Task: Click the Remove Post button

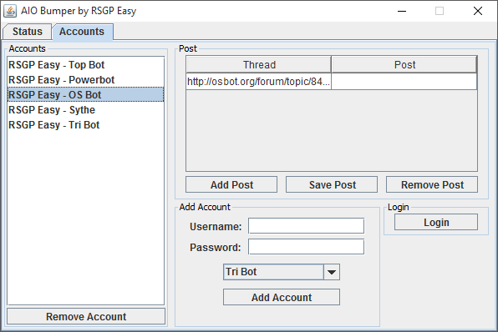Action: [432, 184]
